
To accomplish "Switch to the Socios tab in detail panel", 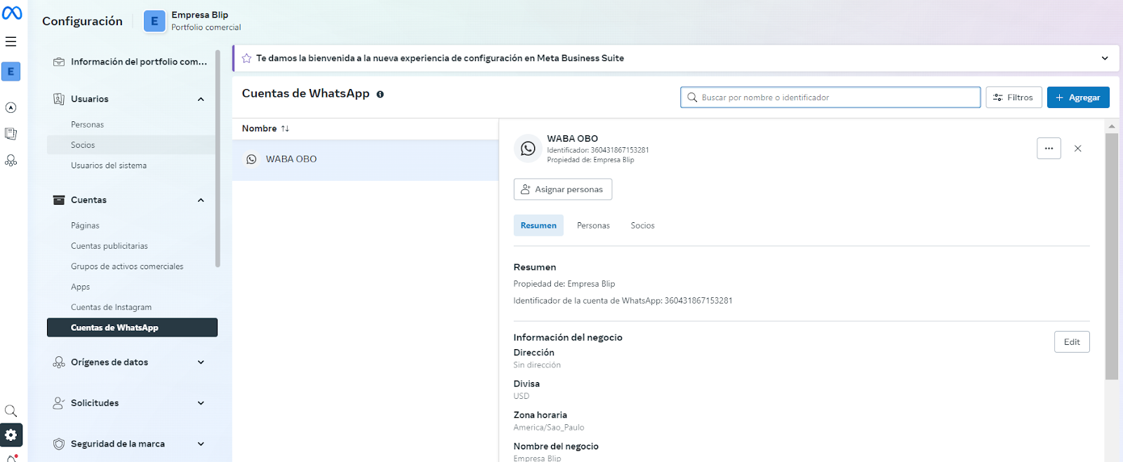I will click(x=642, y=225).
